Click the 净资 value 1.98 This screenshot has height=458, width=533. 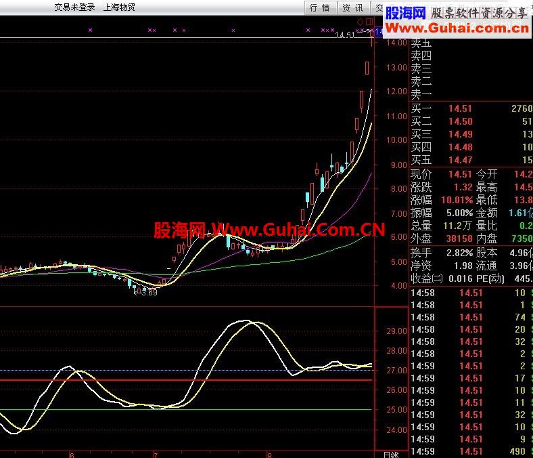(x=463, y=266)
